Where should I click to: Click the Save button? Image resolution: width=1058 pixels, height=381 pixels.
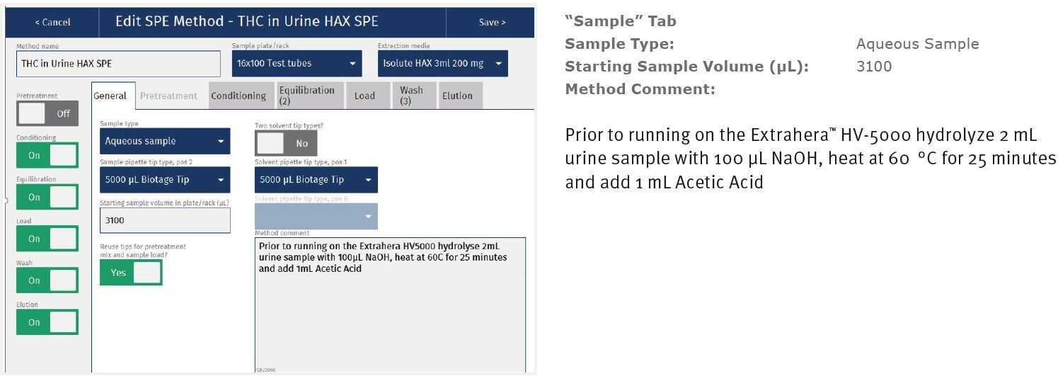[491, 22]
